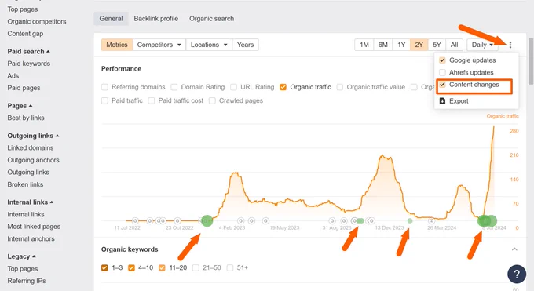Enable the Domain Rating metric
The image size is (534, 291).
pyautogui.click(x=174, y=87)
